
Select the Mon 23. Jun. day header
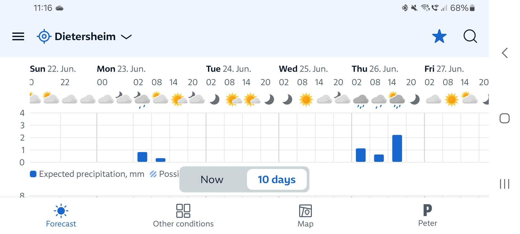point(121,69)
